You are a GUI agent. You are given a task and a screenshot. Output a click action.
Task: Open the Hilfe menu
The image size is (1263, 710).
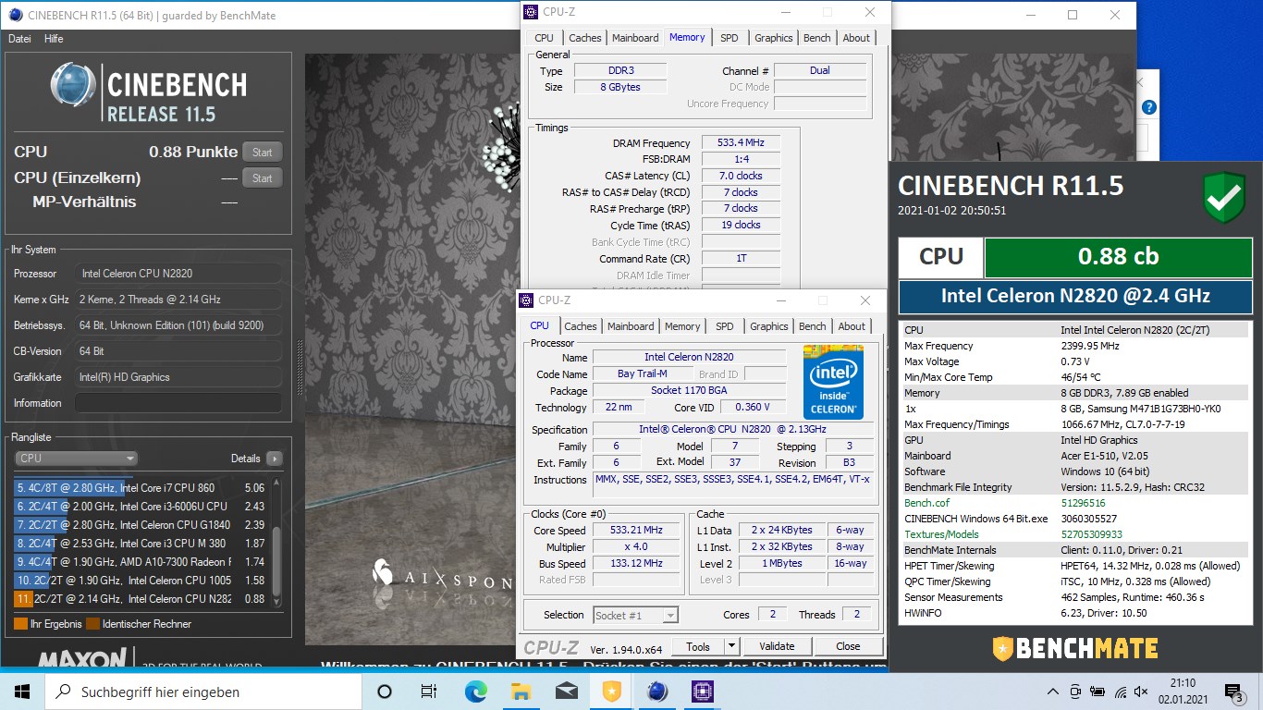point(54,39)
